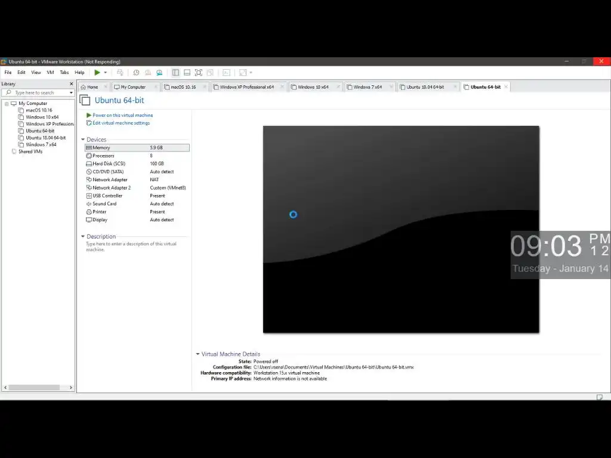Switch to the Ubuntu 18.04 64-bit tab
This screenshot has width=611, height=458.
(x=425, y=87)
